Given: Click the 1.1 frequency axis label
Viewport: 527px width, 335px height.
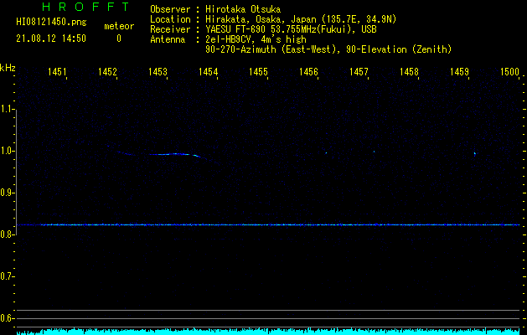Looking at the screenshot, I should pos(7,109).
